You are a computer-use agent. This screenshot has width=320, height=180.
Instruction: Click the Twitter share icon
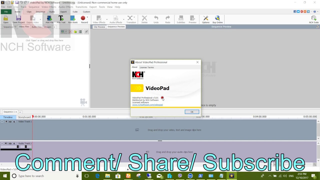(298, 11)
